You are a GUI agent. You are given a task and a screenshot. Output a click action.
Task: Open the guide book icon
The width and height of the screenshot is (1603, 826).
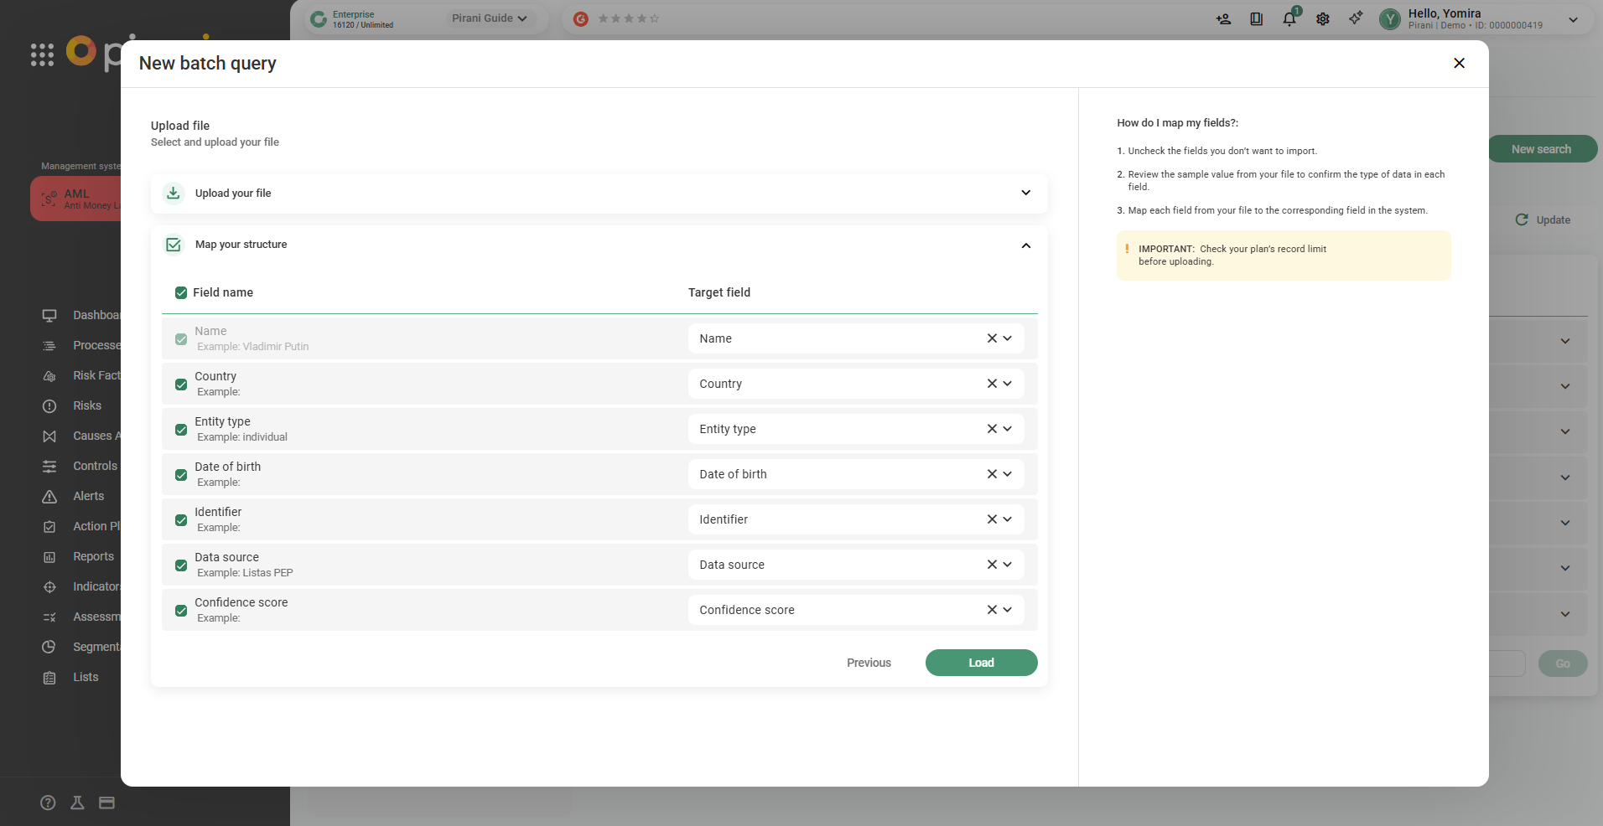point(1256,18)
